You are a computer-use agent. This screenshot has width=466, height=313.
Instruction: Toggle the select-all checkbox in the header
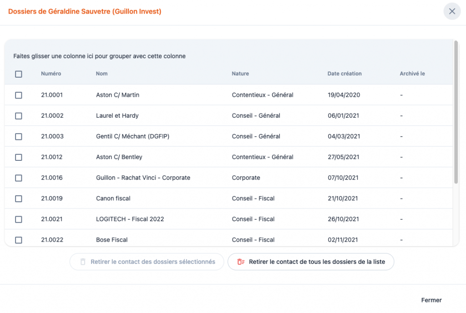[x=19, y=74]
